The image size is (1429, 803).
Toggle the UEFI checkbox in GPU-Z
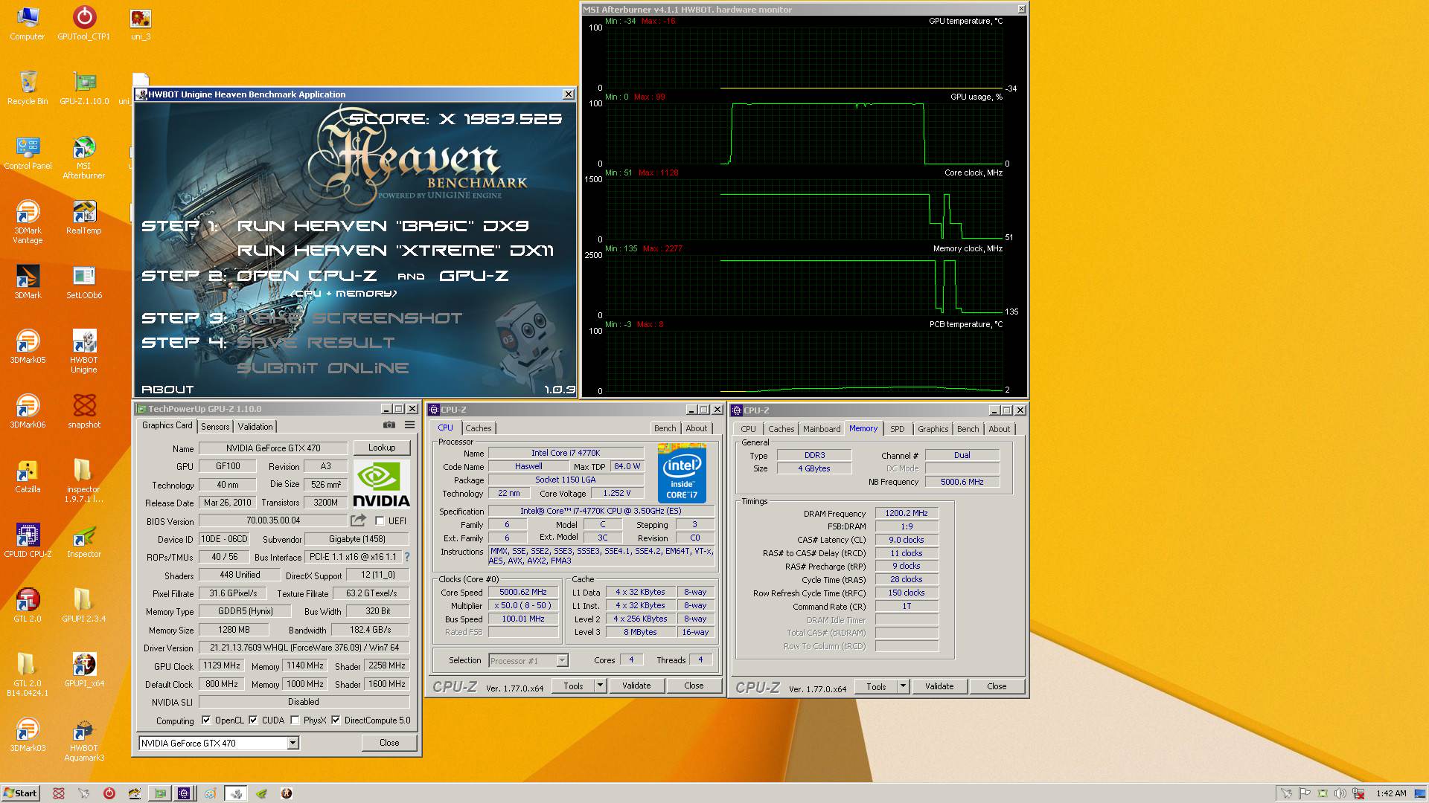[x=380, y=521]
